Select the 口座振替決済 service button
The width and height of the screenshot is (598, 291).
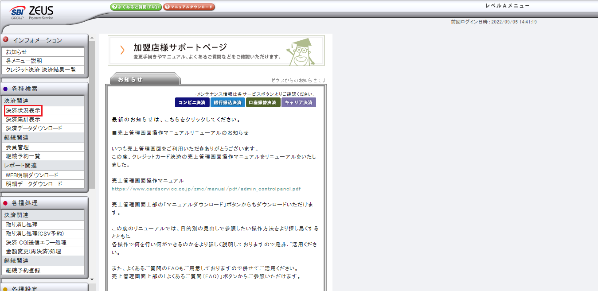[x=263, y=103]
